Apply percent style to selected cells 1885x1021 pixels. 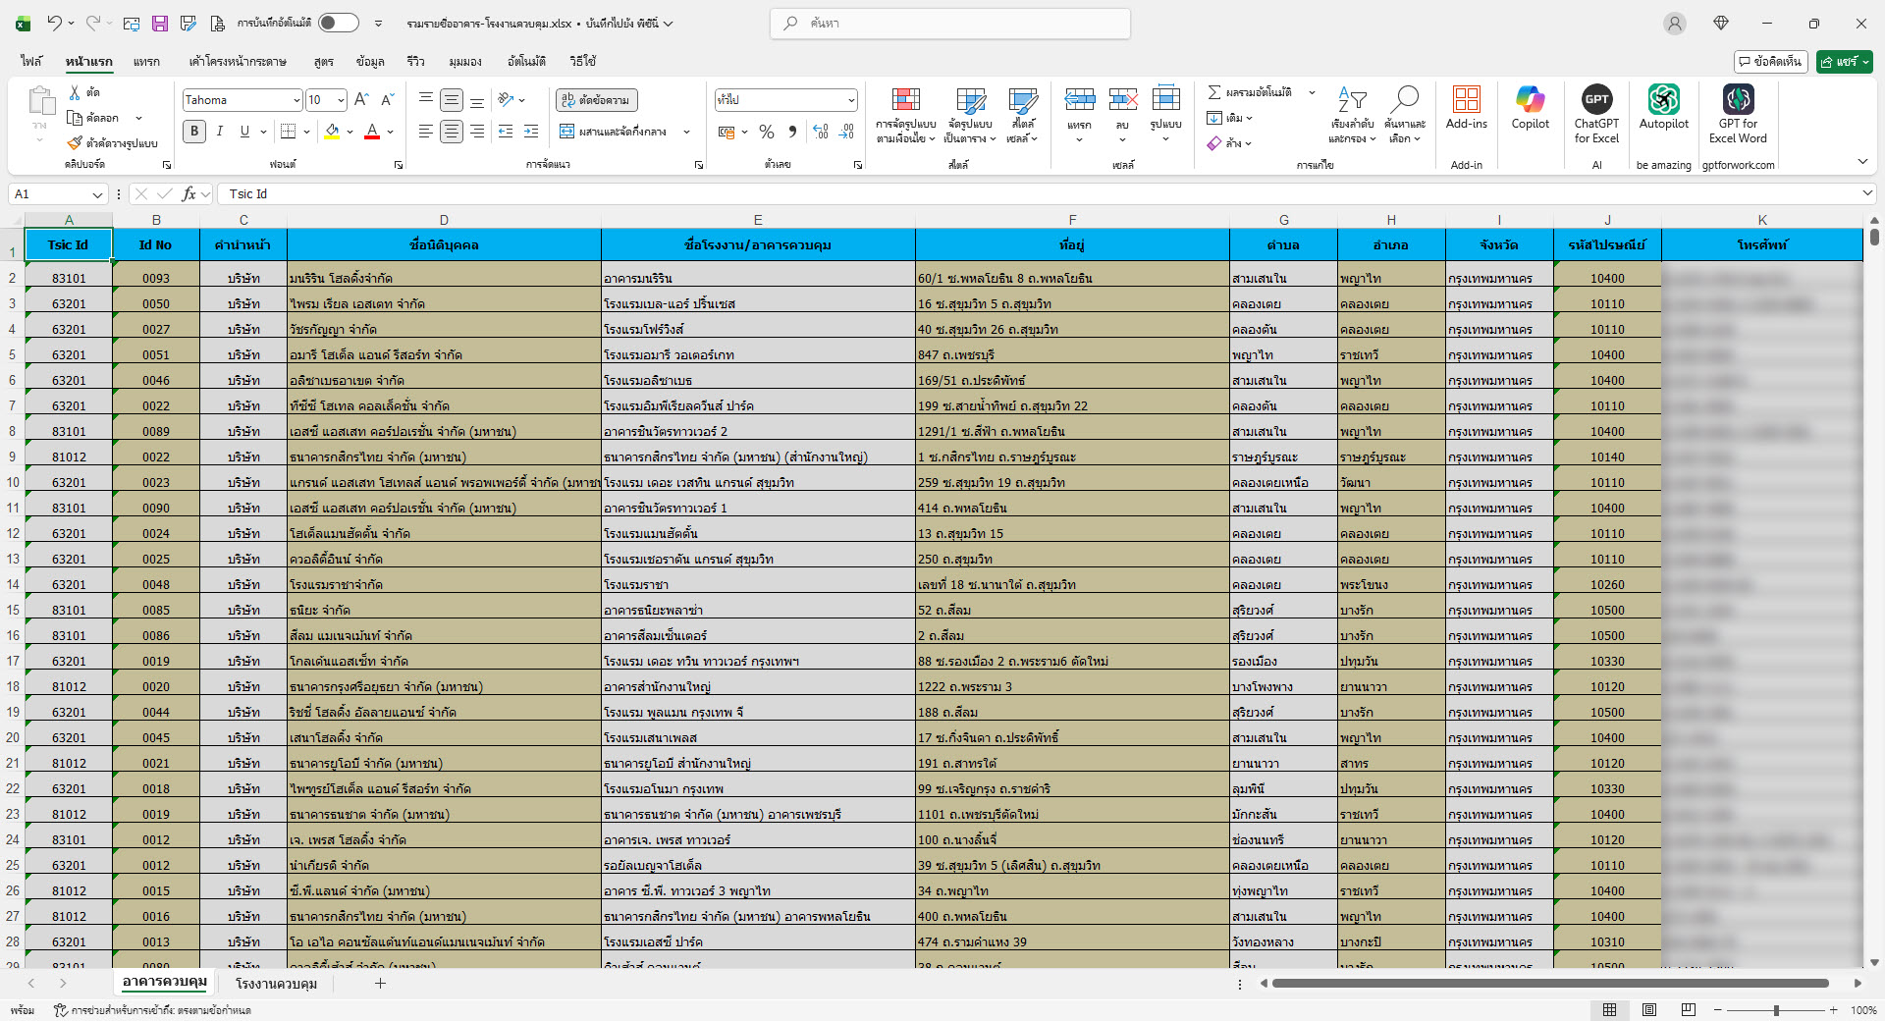(x=767, y=132)
